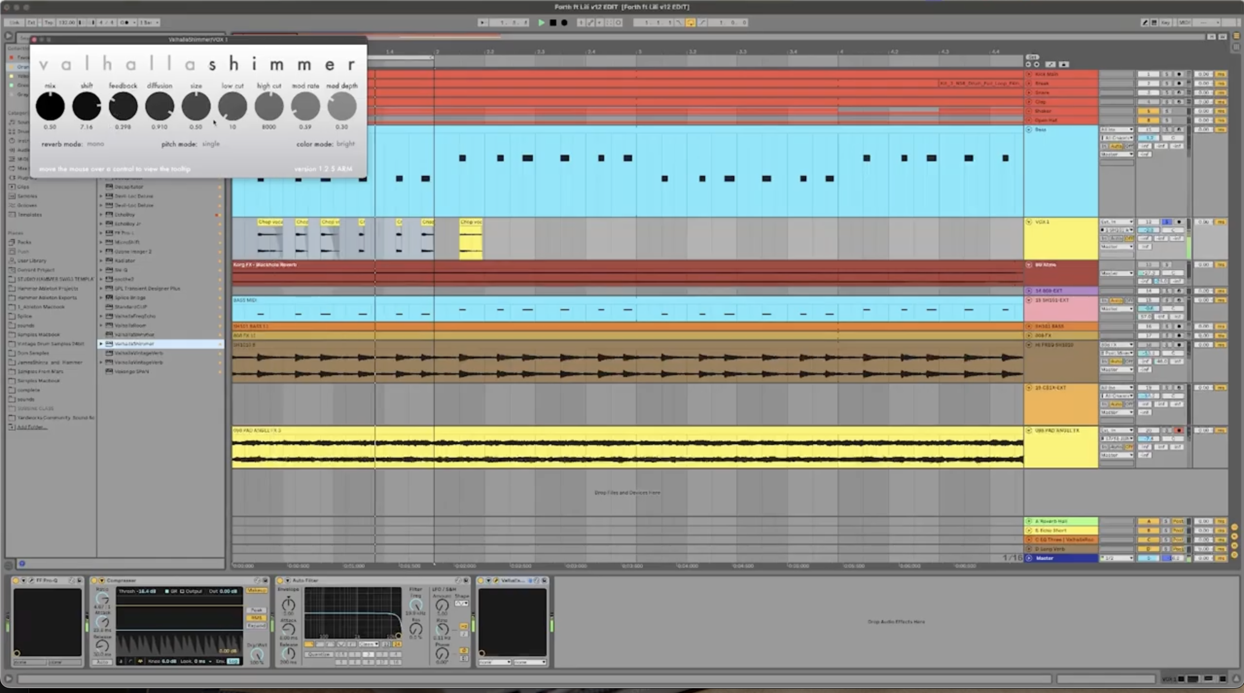Click the Compressor device activator
The height and width of the screenshot is (693, 1244).
coord(94,580)
